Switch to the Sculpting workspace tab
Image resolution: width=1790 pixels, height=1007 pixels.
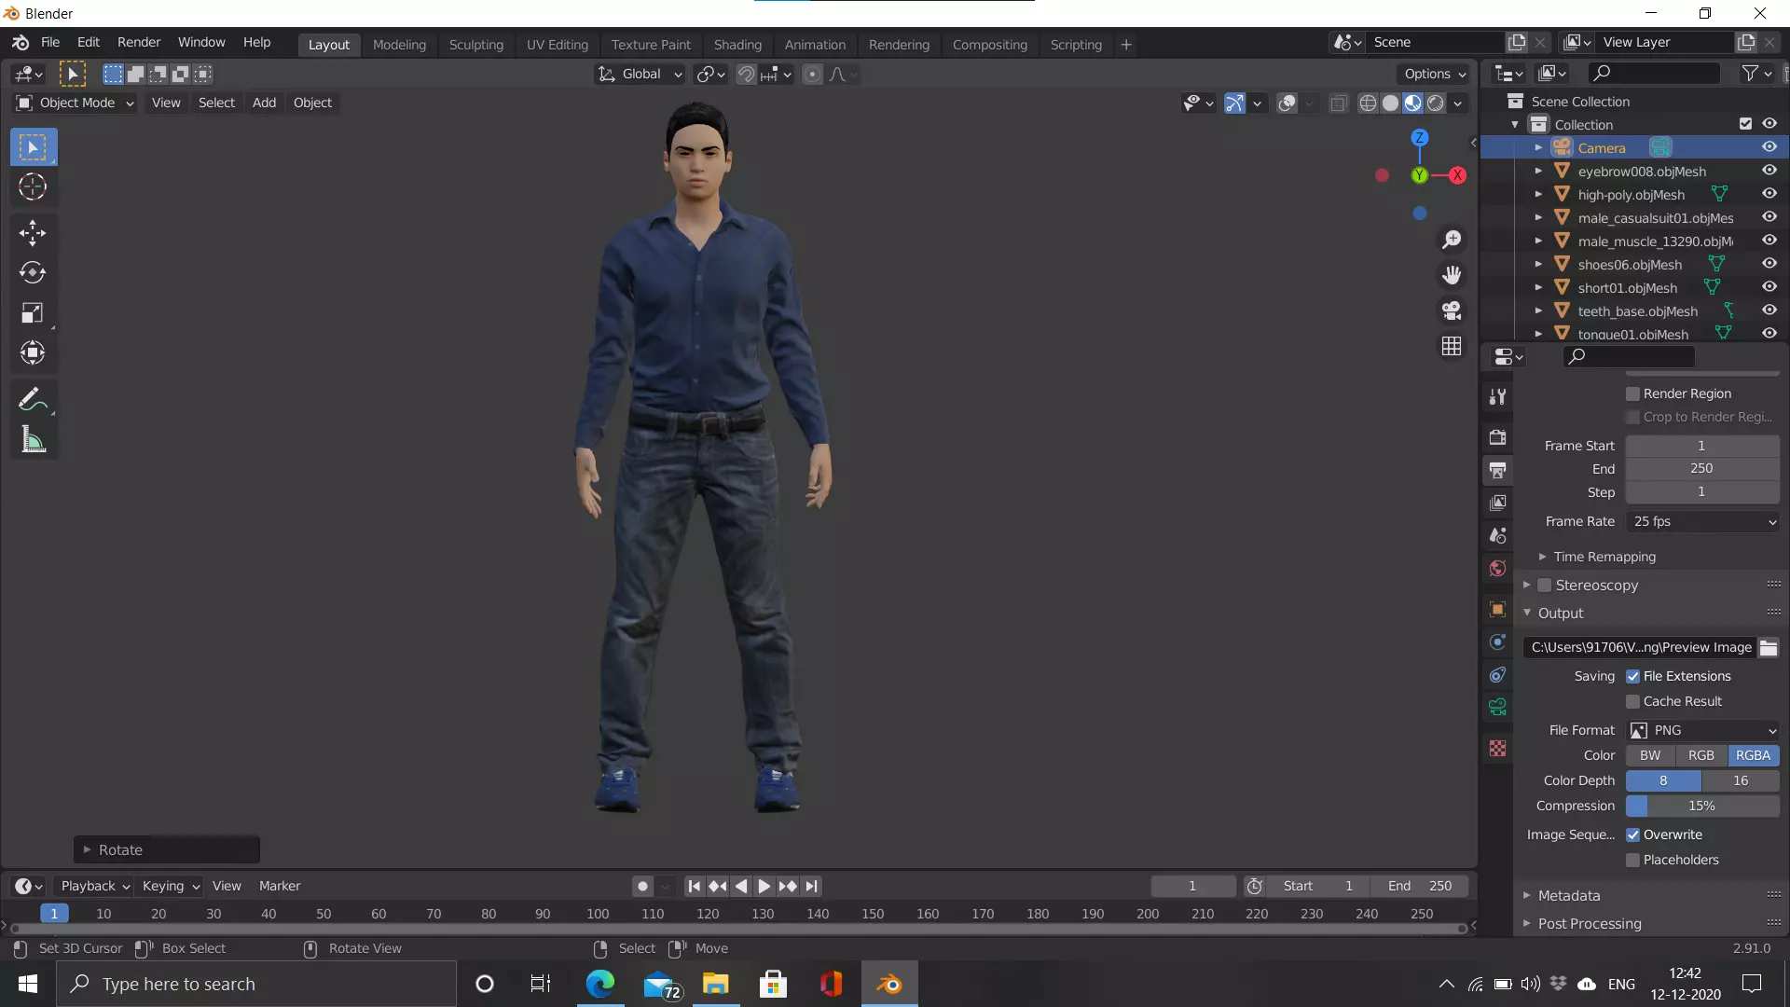click(475, 45)
